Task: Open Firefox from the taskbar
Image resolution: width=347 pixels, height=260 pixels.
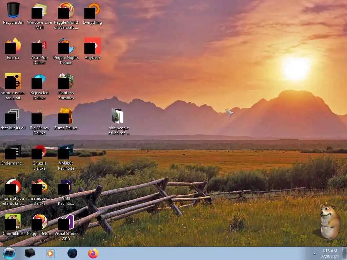Action: (x=93, y=253)
